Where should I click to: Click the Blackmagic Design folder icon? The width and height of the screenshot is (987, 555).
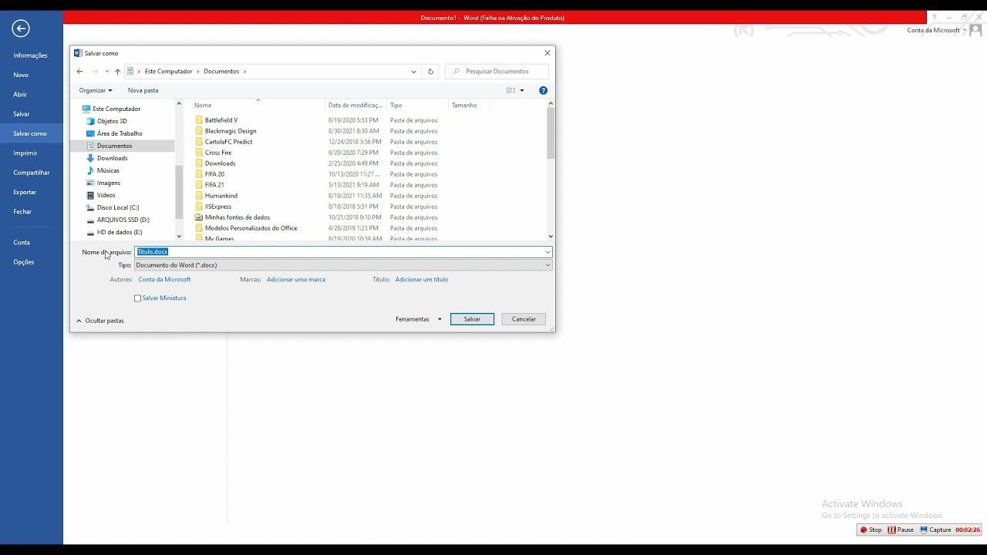(x=199, y=131)
